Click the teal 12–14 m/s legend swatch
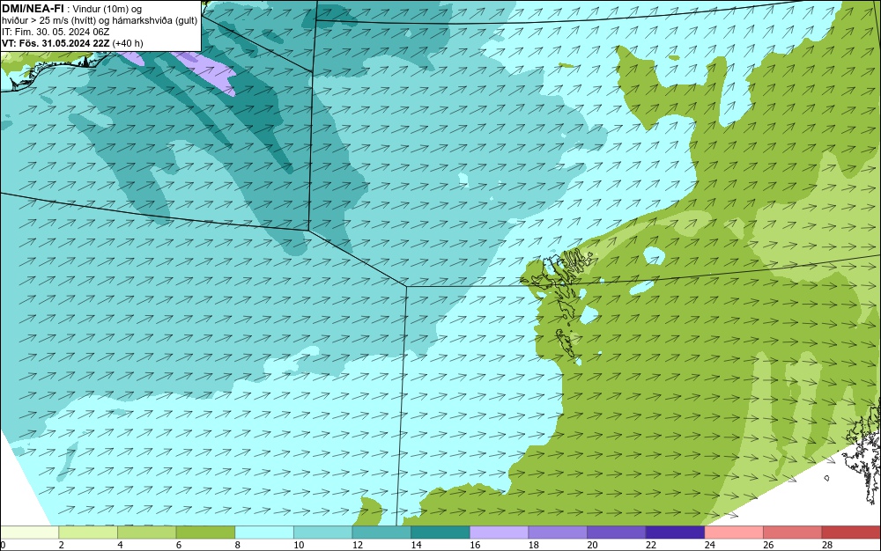 pos(381,533)
